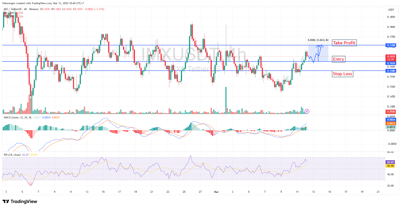Click the 1.15M volume tag

(391, 112)
